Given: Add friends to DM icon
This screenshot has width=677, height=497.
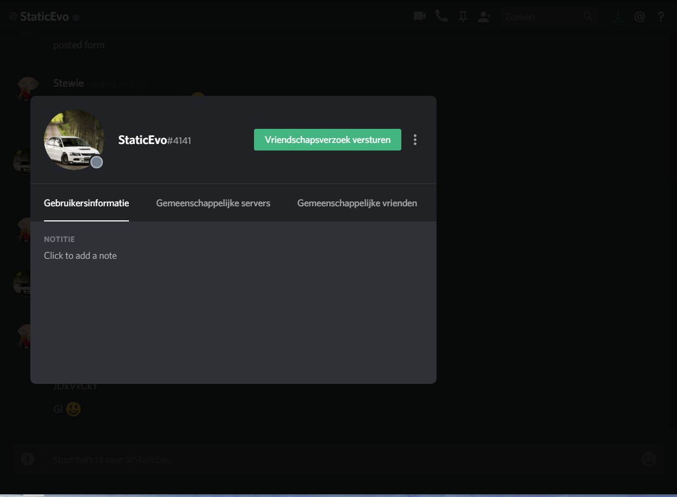Looking at the screenshot, I should click(x=484, y=17).
